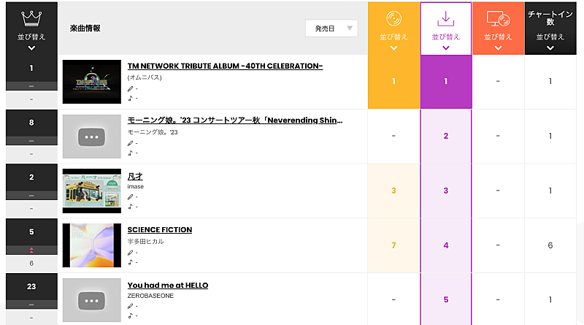Open SCIENCE FICTION title link
The image size is (584, 325).
[x=159, y=229]
